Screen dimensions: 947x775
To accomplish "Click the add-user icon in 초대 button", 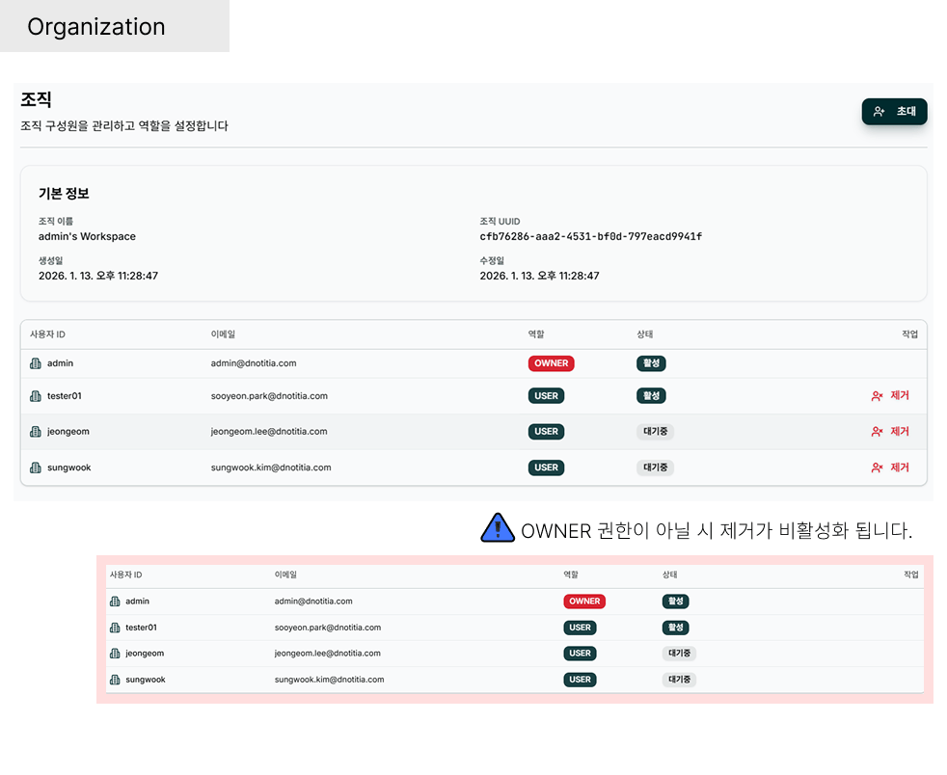I will click(879, 112).
